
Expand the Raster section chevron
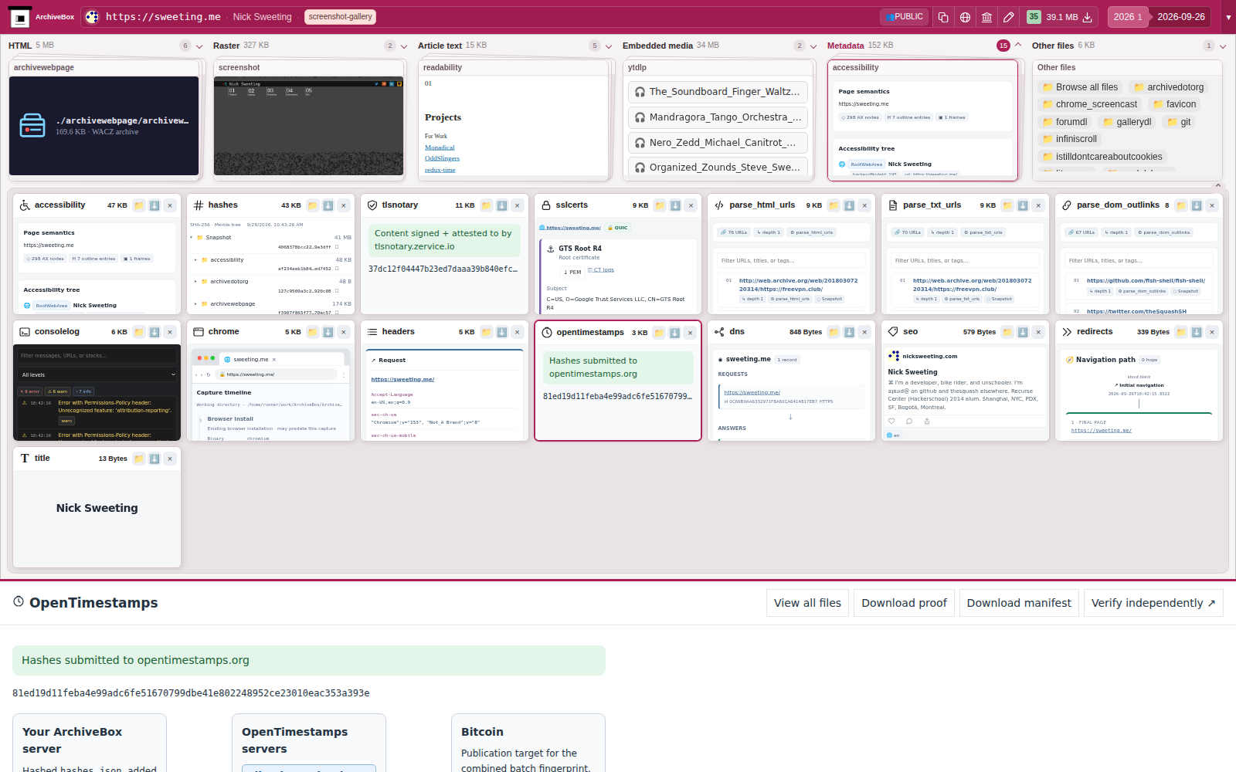[x=404, y=46]
